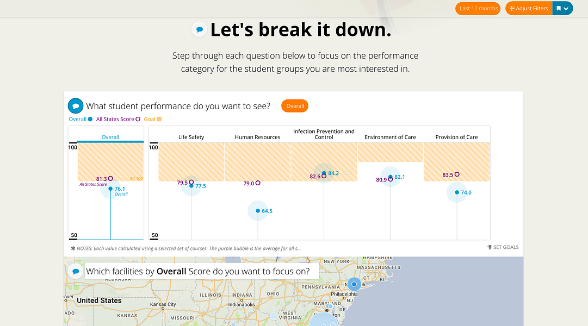This screenshot has height=326, width=588.
Task: Click the bookmark icon in top bar
Action: click(558, 9)
